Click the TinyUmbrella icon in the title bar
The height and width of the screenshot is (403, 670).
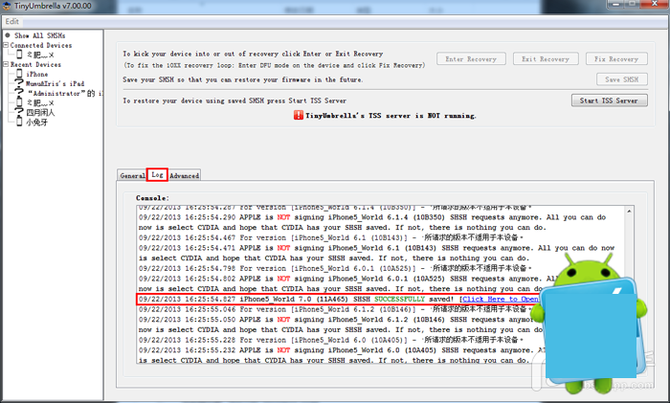point(7,6)
